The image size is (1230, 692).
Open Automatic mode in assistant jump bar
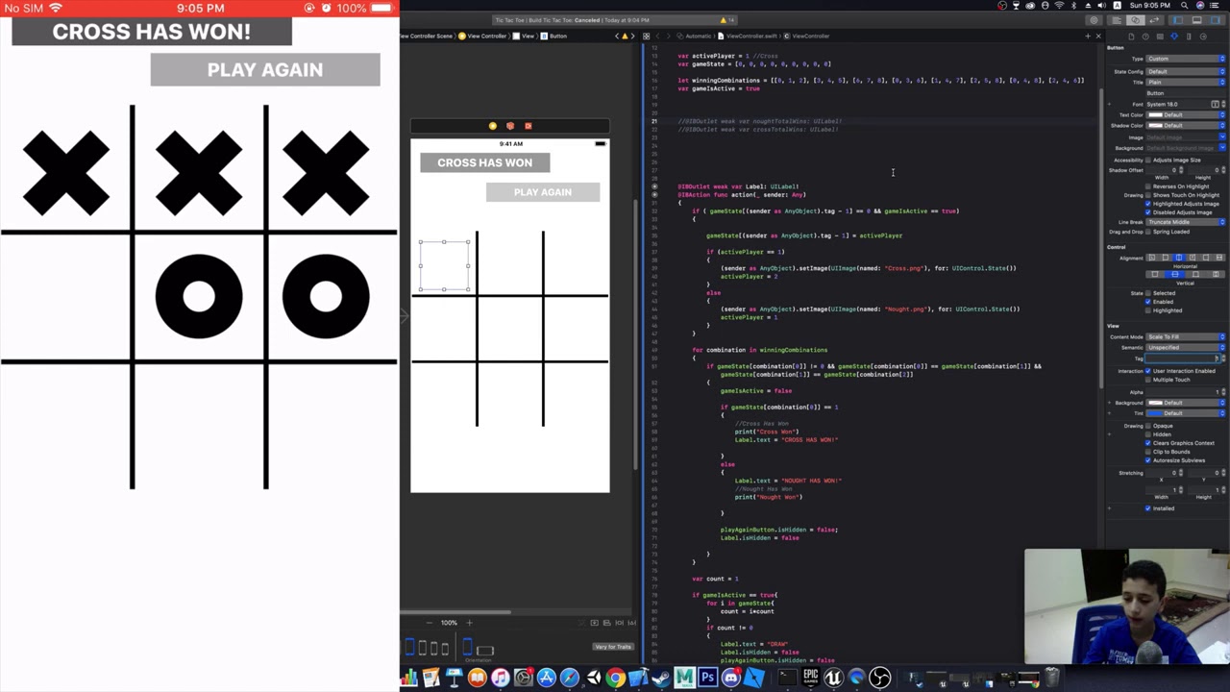694,37
